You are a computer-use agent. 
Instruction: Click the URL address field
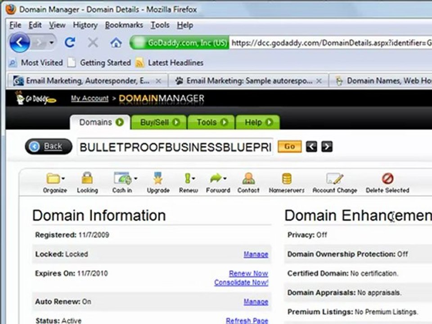coord(331,43)
